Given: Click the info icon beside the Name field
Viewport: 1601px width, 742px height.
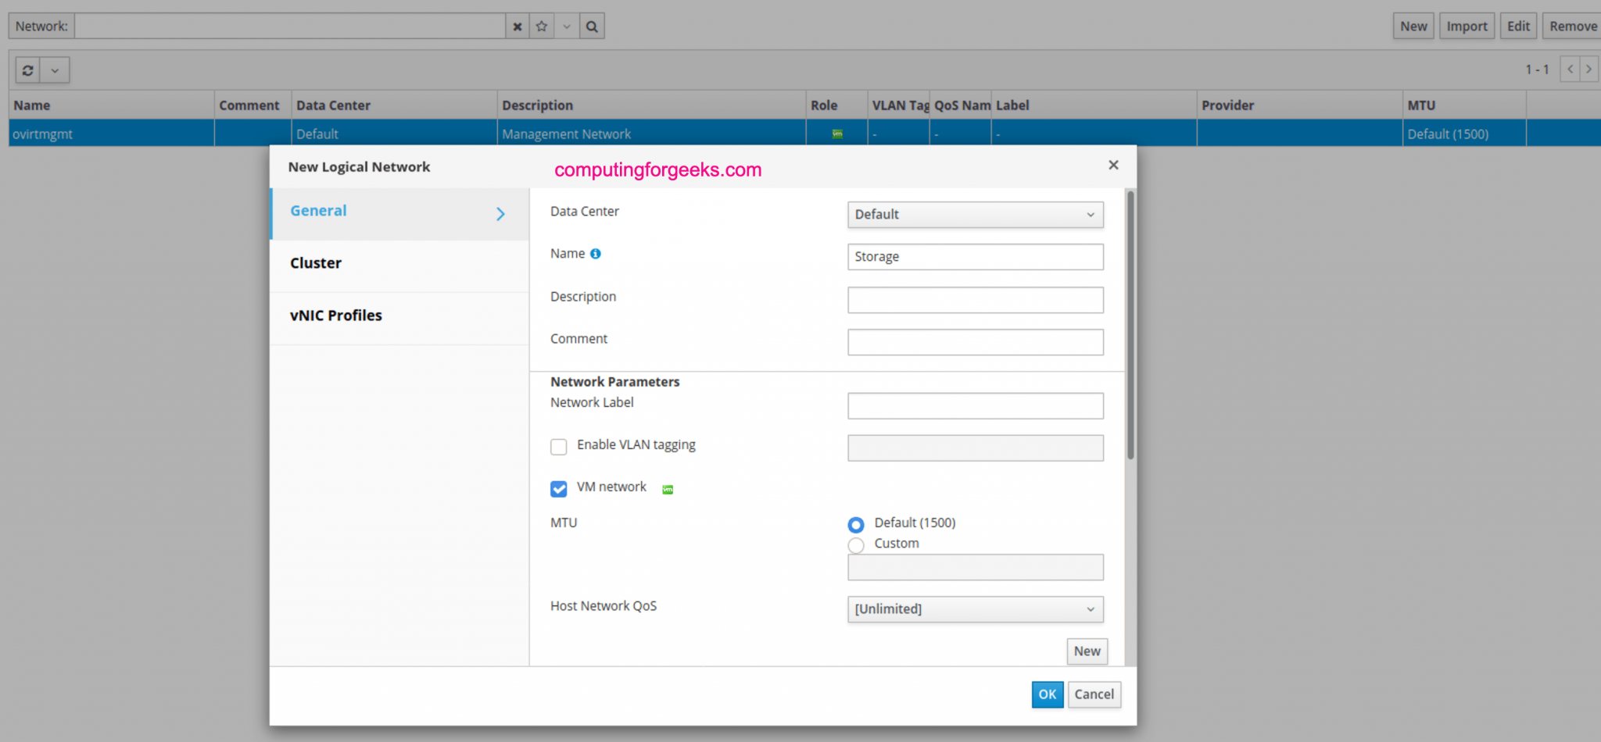Looking at the screenshot, I should 596,253.
